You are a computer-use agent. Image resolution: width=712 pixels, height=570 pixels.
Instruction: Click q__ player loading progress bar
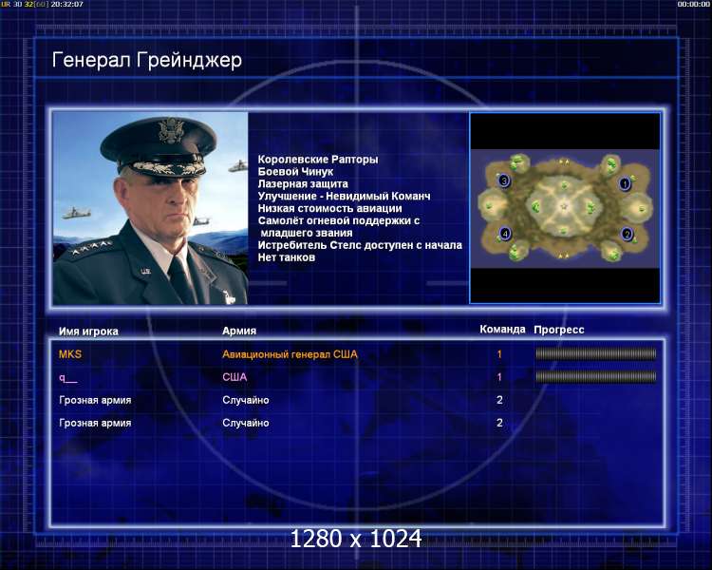coord(596,376)
